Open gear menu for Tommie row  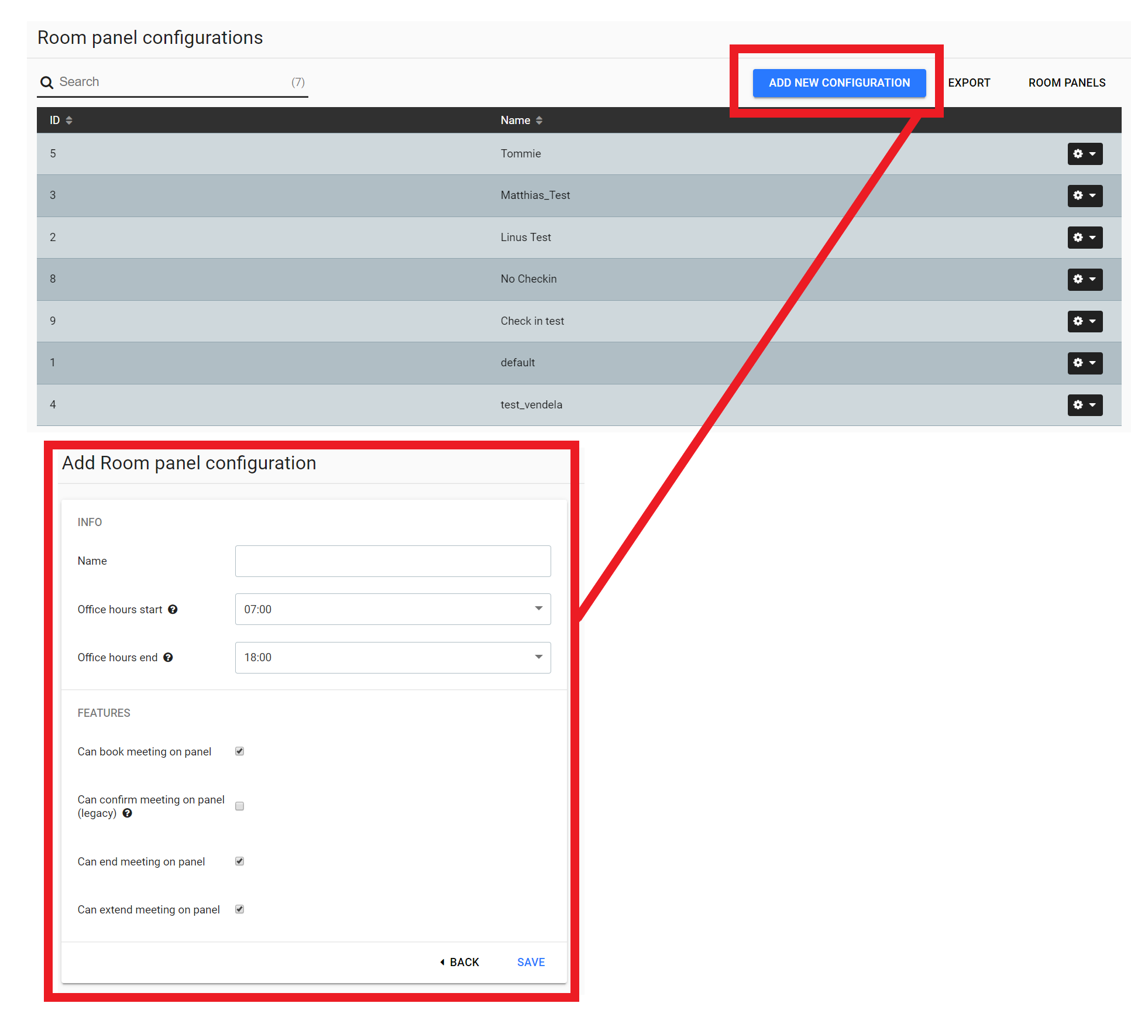[1085, 154]
